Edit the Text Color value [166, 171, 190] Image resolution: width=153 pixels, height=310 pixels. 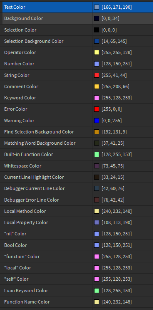(117, 7)
